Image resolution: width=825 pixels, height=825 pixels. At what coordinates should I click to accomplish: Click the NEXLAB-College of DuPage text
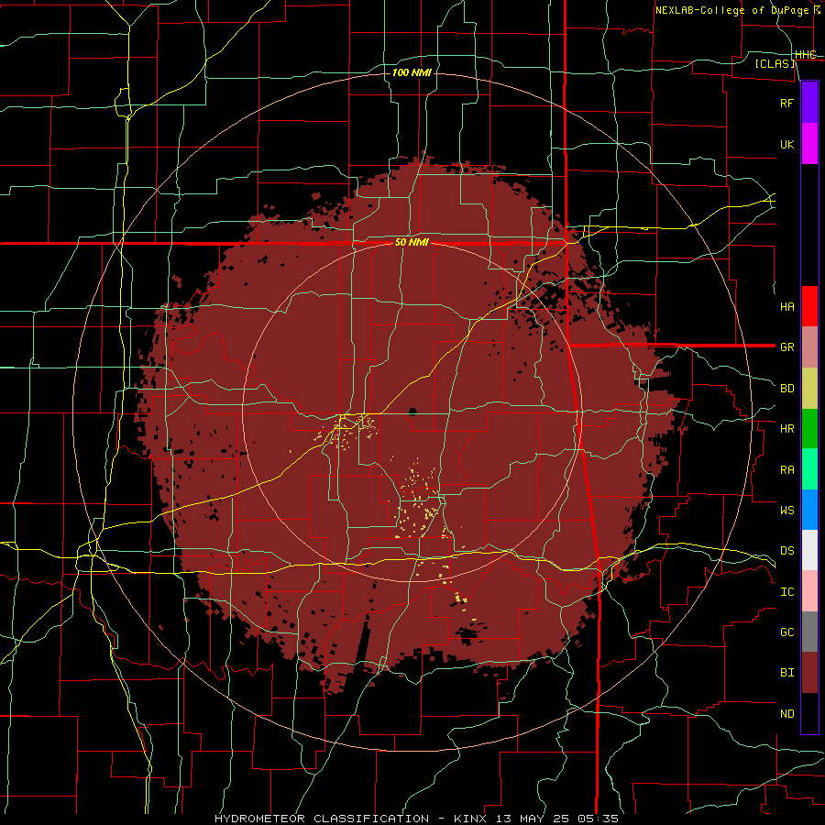[731, 10]
